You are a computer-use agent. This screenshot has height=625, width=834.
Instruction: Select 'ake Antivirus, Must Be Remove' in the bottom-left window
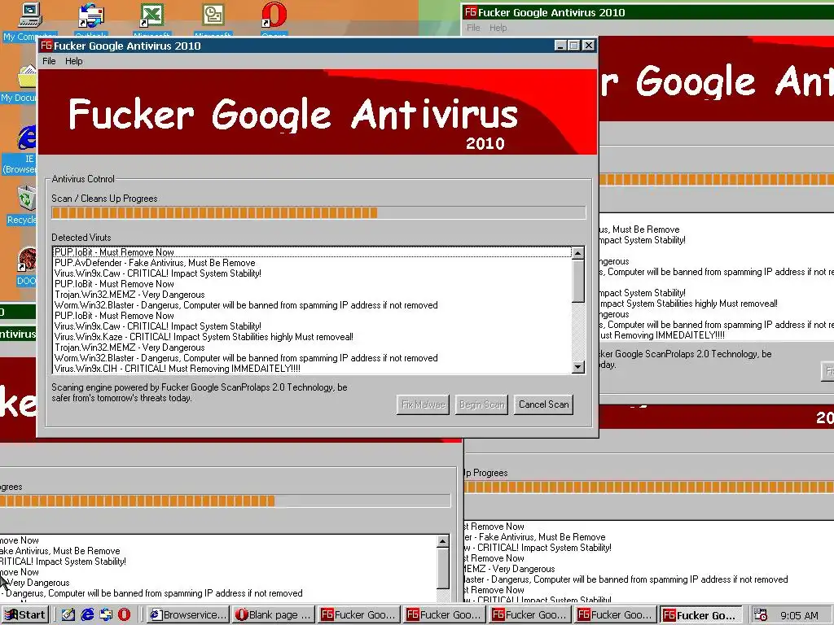tap(60, 551)
